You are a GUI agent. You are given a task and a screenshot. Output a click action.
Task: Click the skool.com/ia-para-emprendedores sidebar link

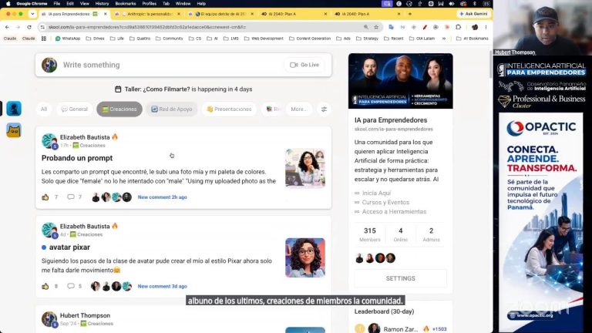pos(393,129)
